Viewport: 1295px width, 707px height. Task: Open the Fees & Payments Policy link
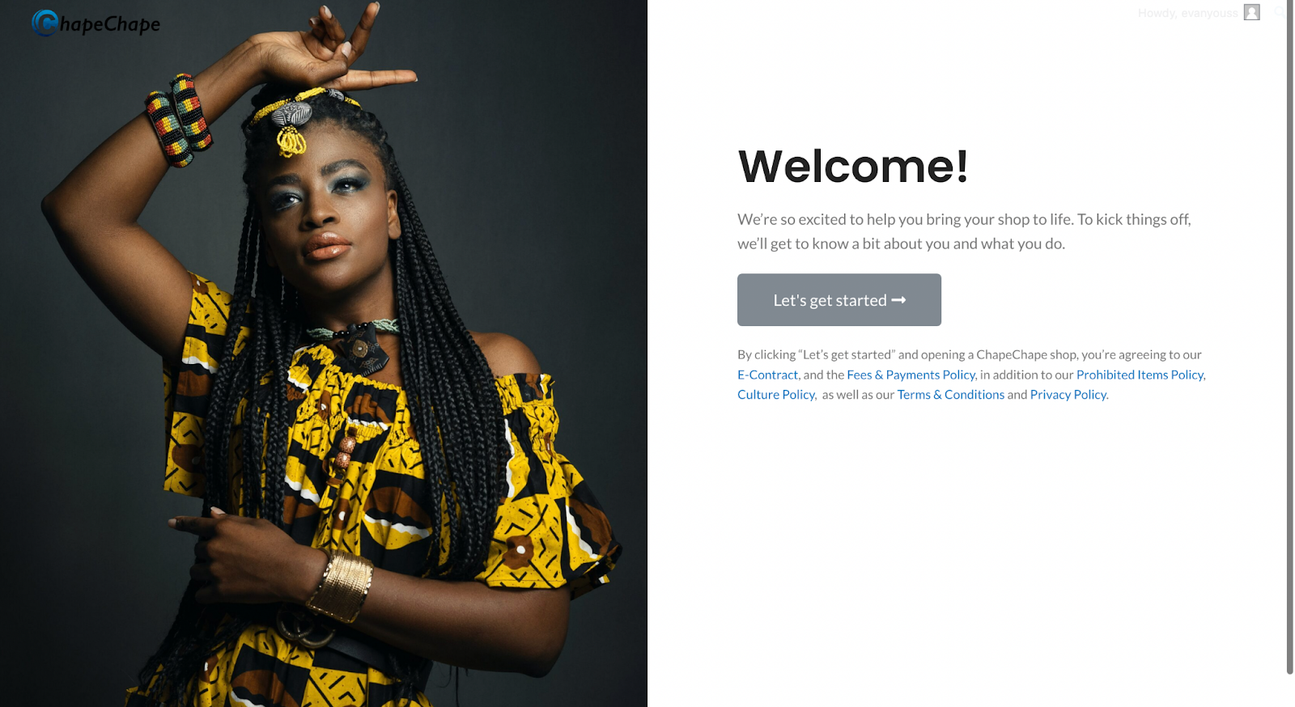[x=911, y=375]
